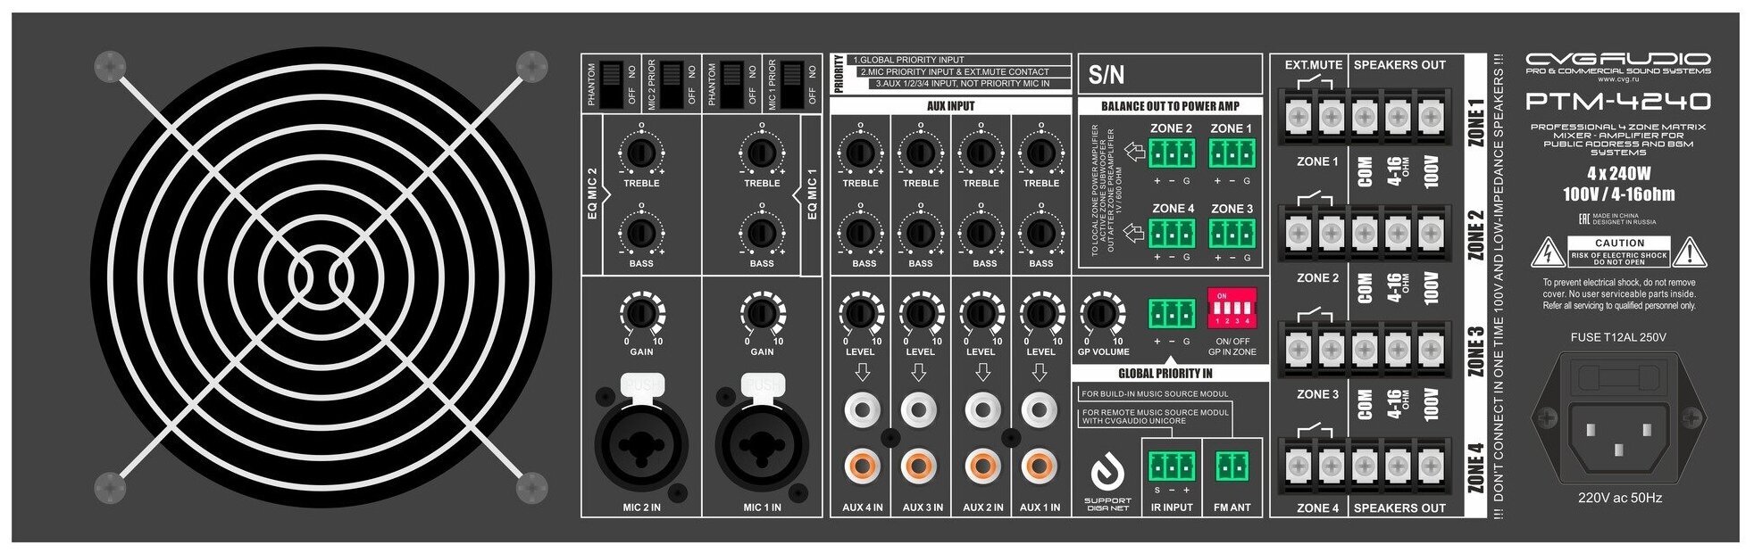Click the ZONE 2 4-16 OHM screw terminal
This screenshot has height=553, width=1754.
(x=1397, y=232)
